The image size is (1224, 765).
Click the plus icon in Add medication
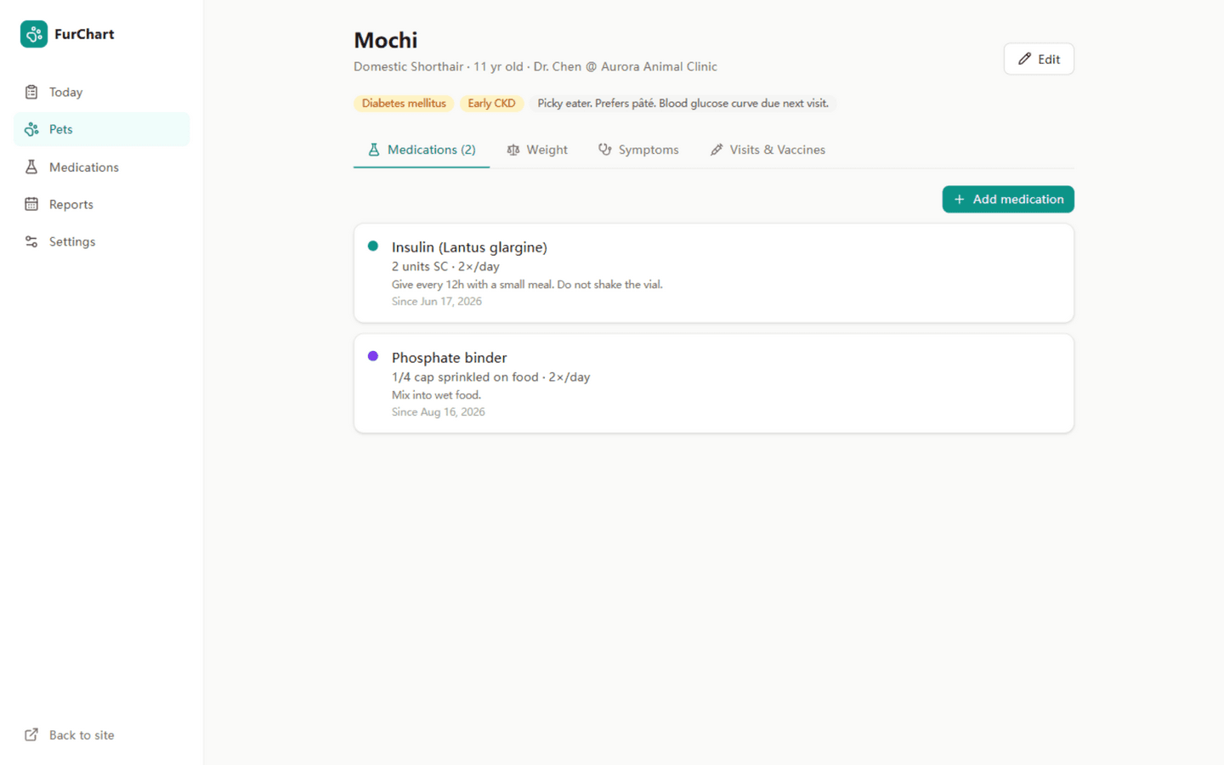(x=959, y=199)
